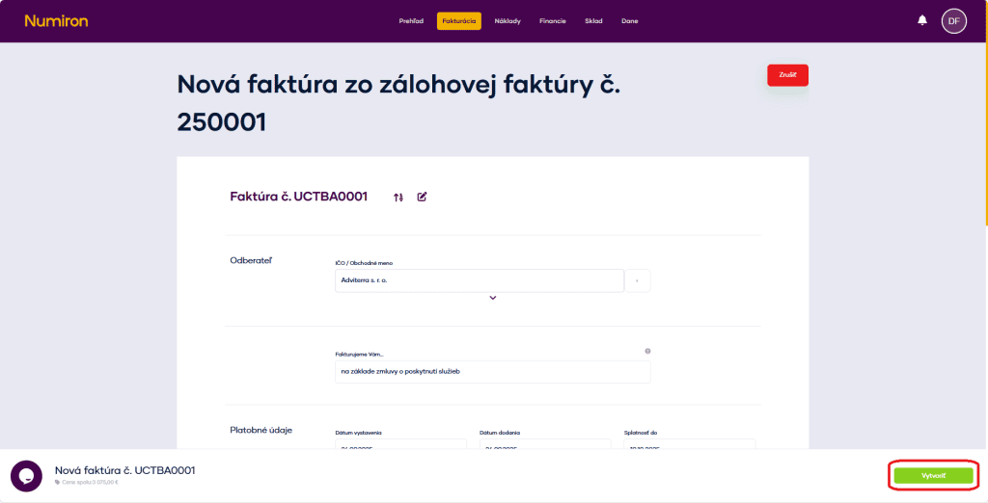Image resolution: width=988 pixels, height=503 pixels.
Task: Edit invoice number with pencil icon
Action: (x=423, y=197)
